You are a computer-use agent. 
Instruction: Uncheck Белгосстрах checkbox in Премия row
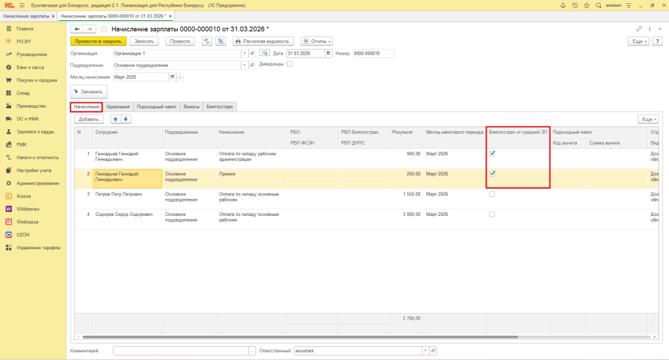click(492, 173)
